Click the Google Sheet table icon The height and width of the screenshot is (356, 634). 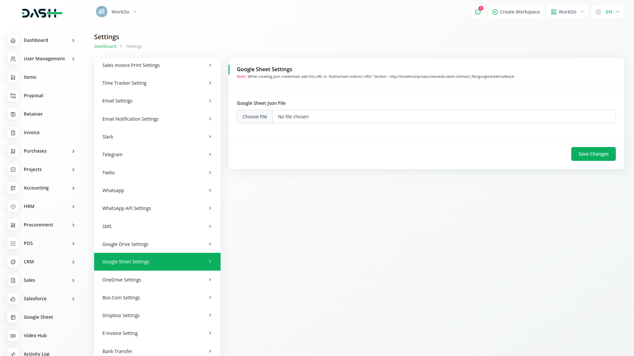13,317
